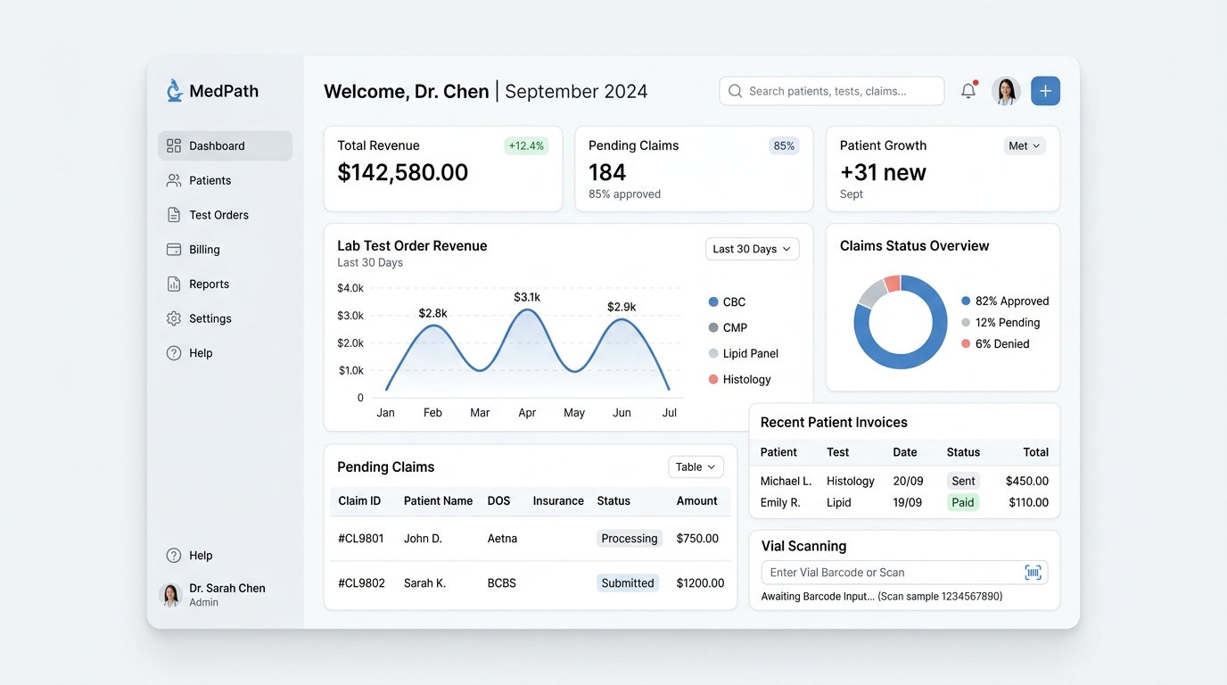Viewport: 1227px width, 685px height.
Task: Open the notifications bell
Action: pos(968,91)
